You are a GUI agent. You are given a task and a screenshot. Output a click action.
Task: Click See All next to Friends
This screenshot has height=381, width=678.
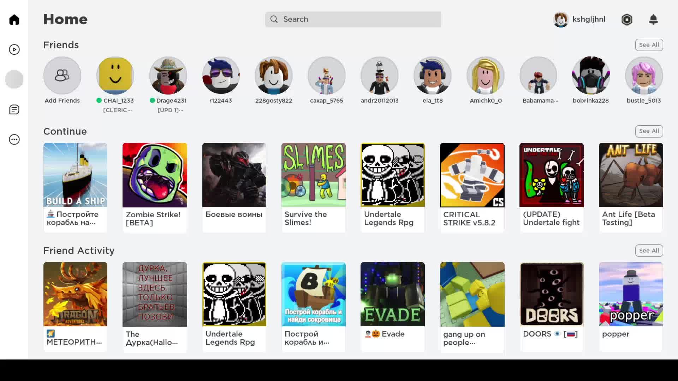649,45
